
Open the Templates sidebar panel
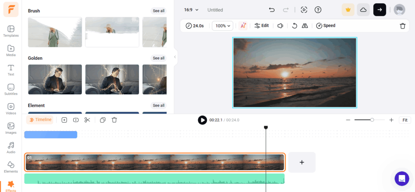pos(11,31)
